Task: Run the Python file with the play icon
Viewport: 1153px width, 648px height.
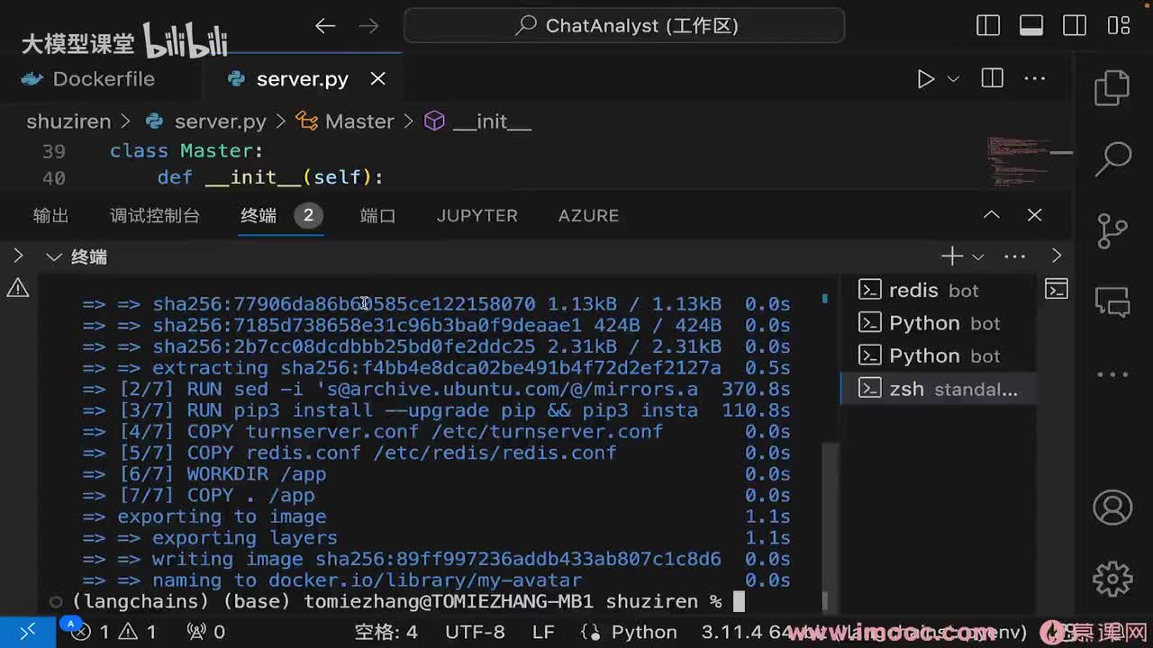Action: tap(925, 79)
